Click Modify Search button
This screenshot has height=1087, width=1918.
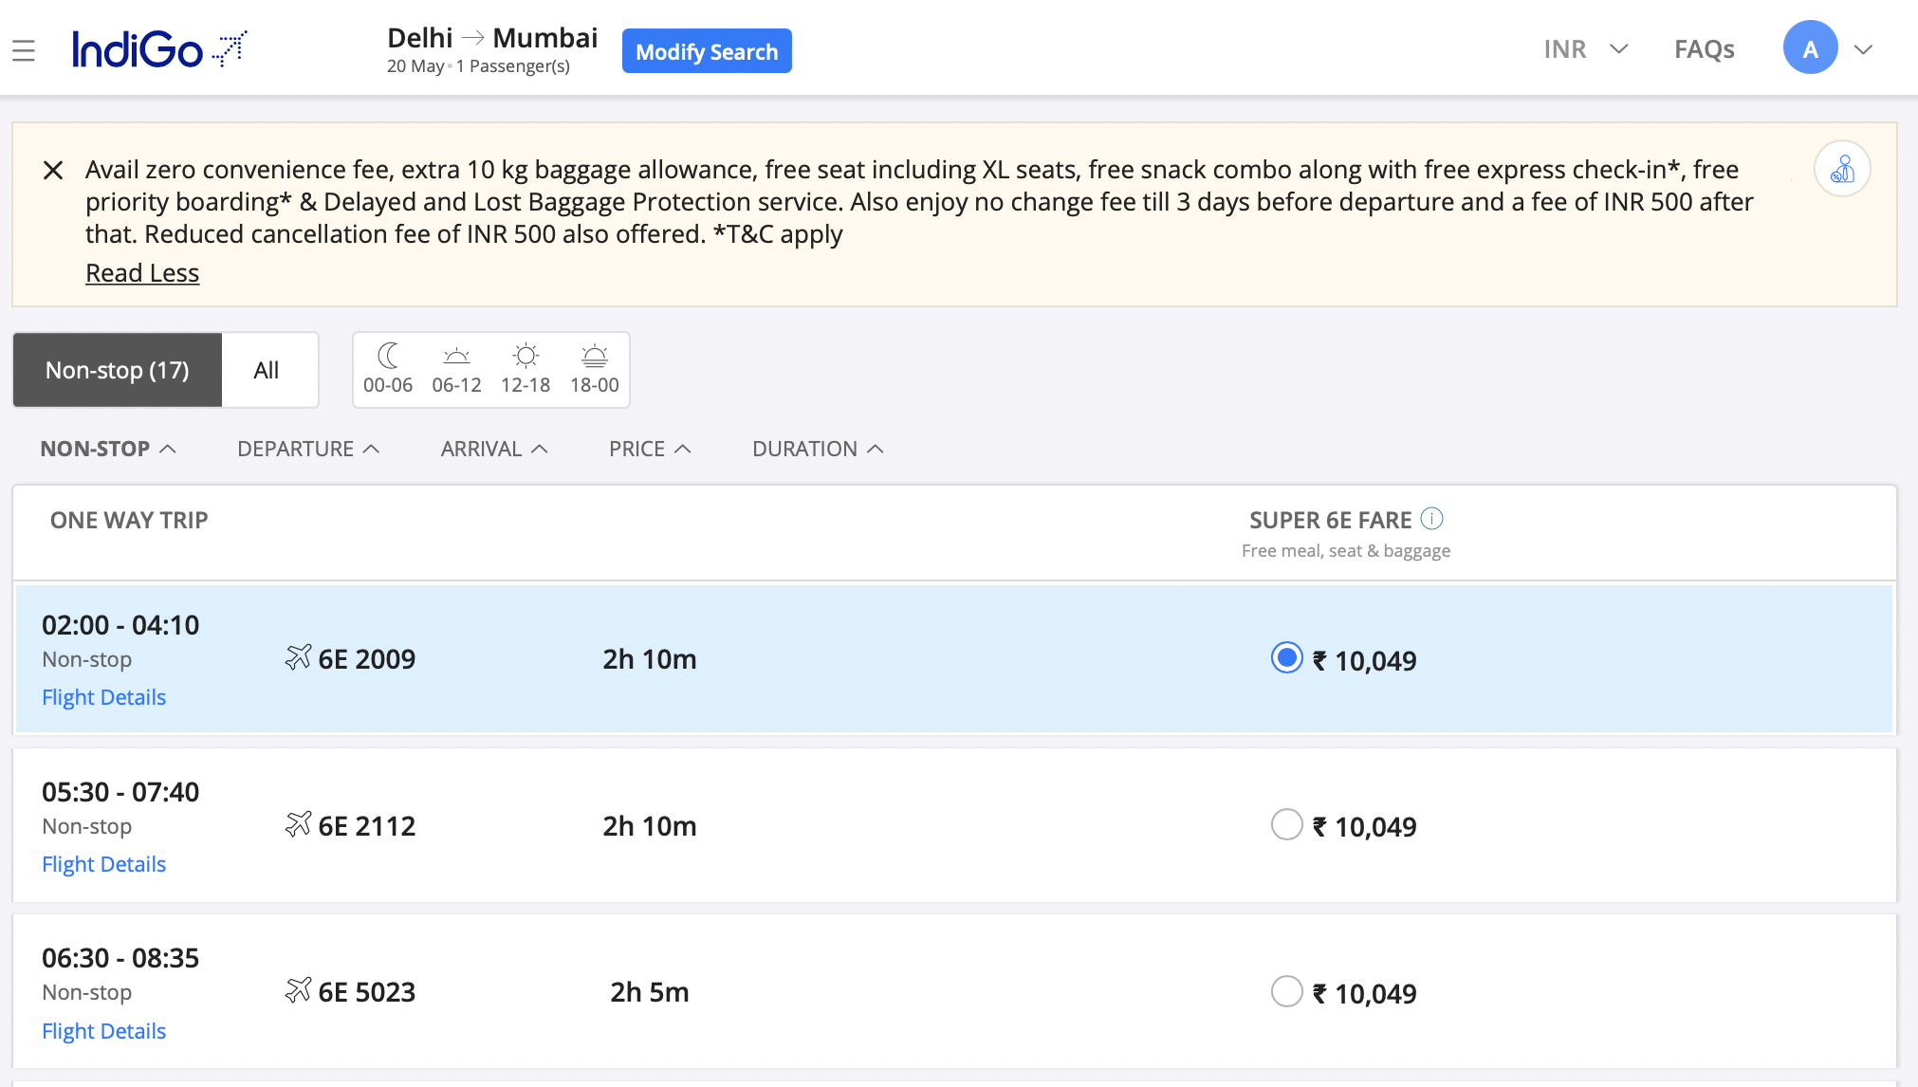click(x=708, y=50)
